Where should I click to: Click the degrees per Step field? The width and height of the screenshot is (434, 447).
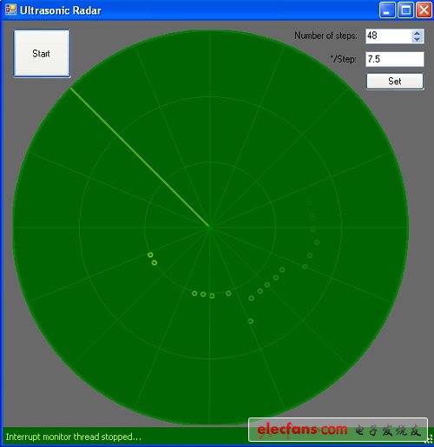click(x=395, y=59)
